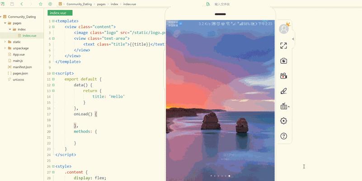This screenshot has height=181, width=362.
Task: Click index.vue in the breadcrumb
Action: coord(130,4)
